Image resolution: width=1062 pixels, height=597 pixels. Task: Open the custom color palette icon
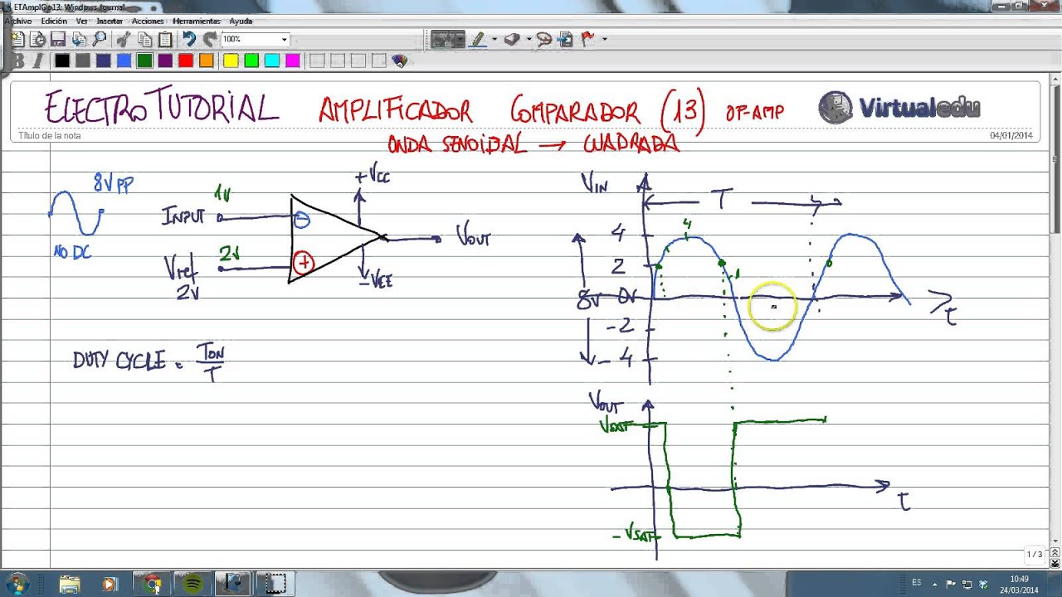[399, 61]
